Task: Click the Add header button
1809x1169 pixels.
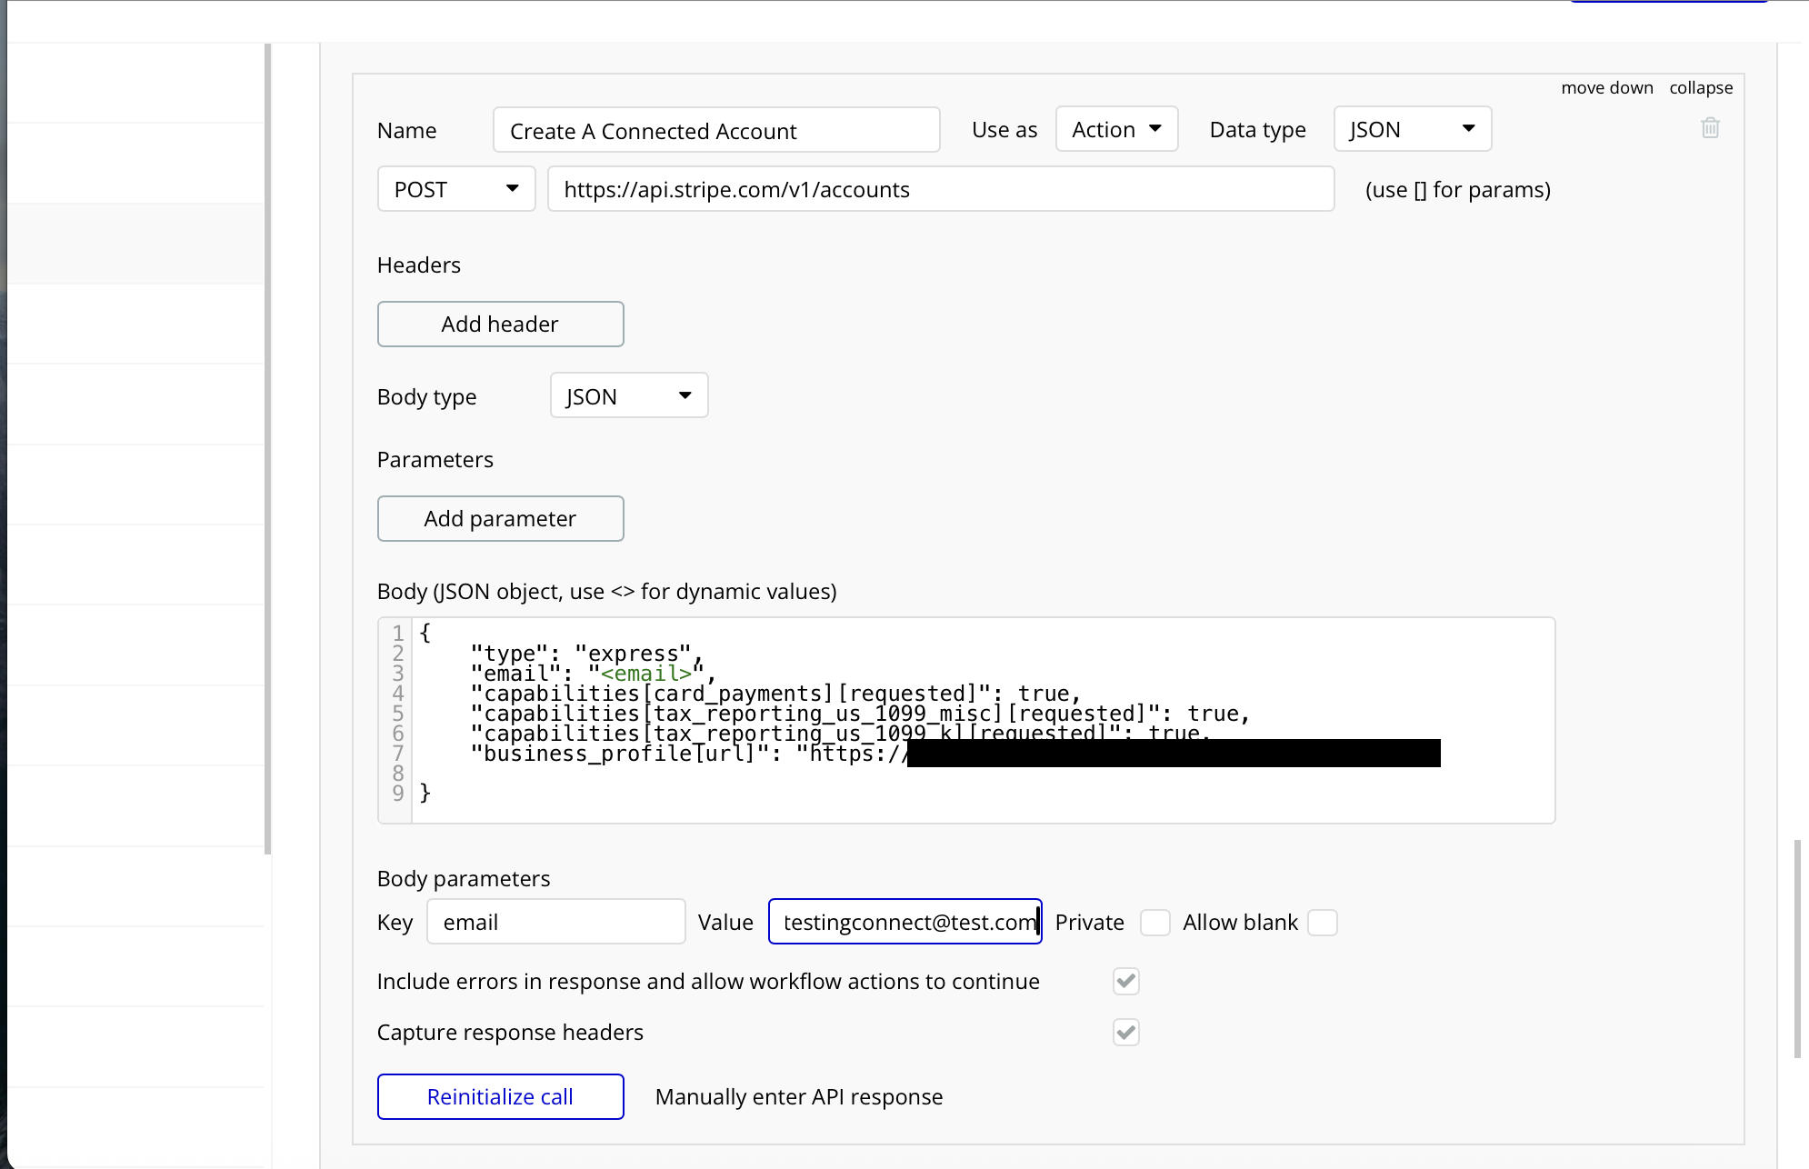Action: (500, 325)
